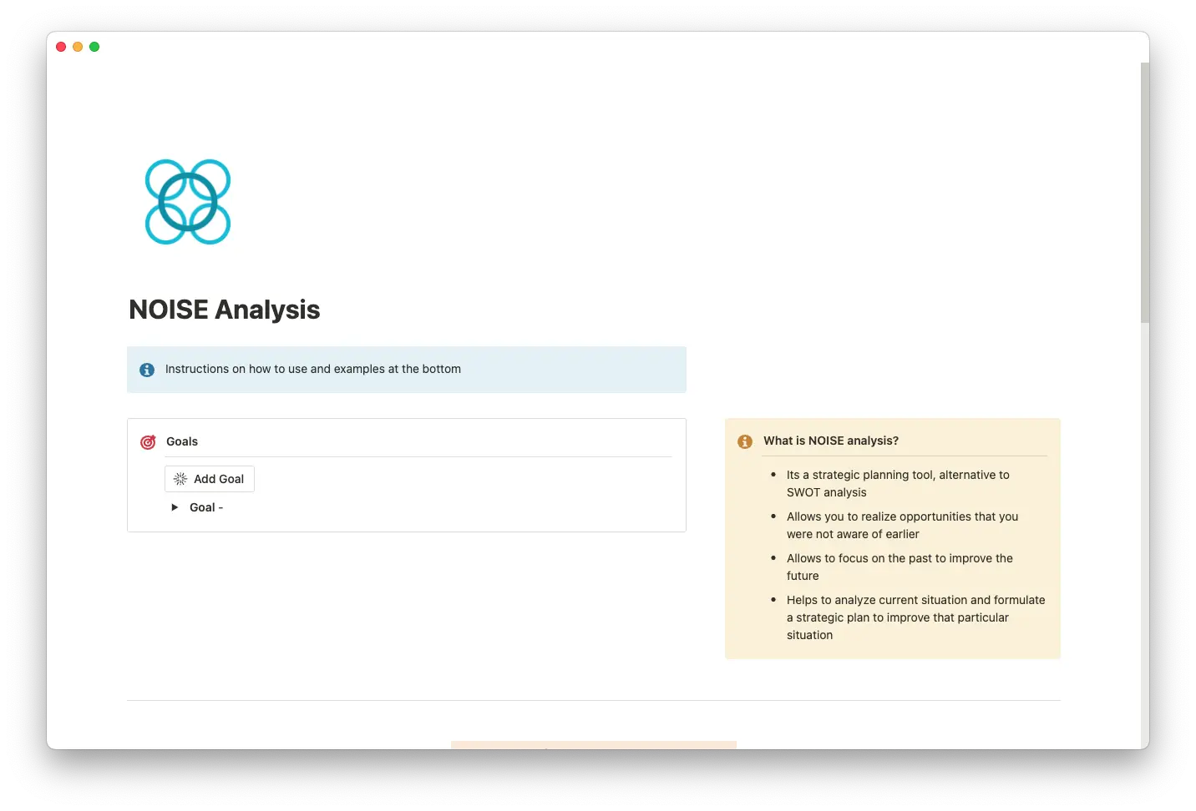Screen dimensions: 1196x811
Task: Click the vertical scrollbar thumb
Action: (x=1144, y=192)
